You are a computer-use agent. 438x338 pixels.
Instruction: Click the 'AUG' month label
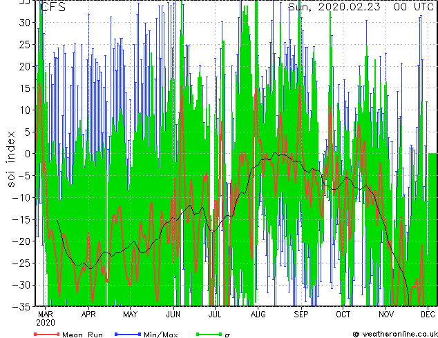[258, 315]
